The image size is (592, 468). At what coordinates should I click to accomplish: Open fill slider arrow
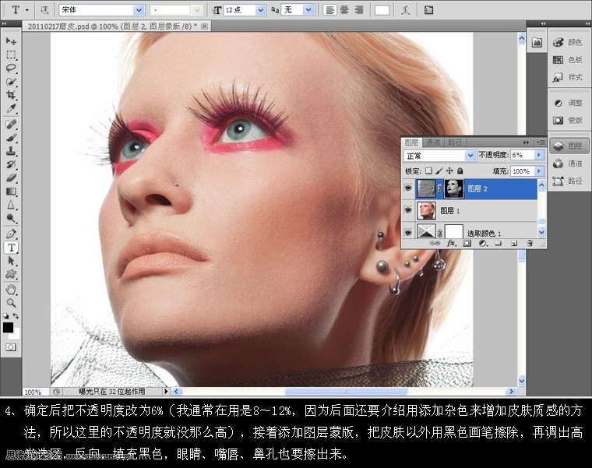(x=539, y=171)
